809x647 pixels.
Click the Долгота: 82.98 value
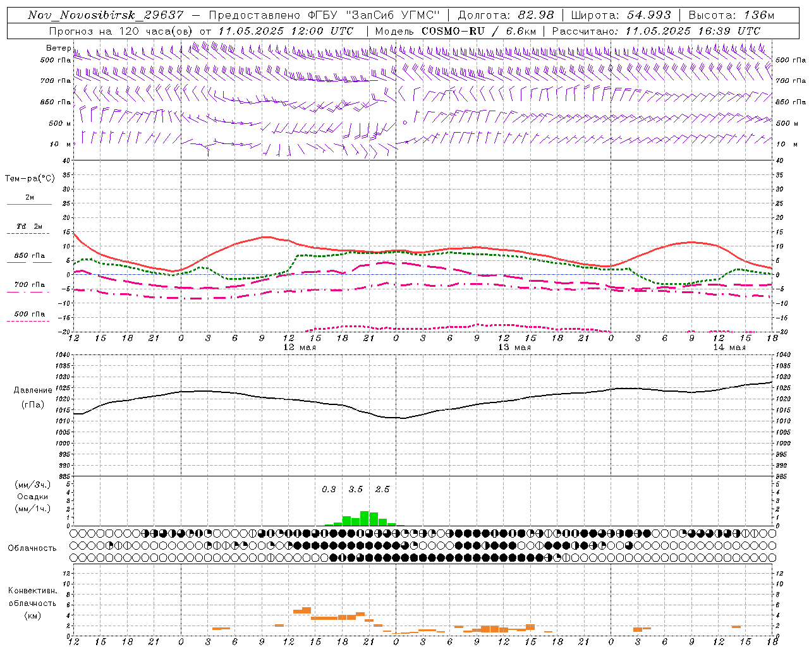point(506,15)
